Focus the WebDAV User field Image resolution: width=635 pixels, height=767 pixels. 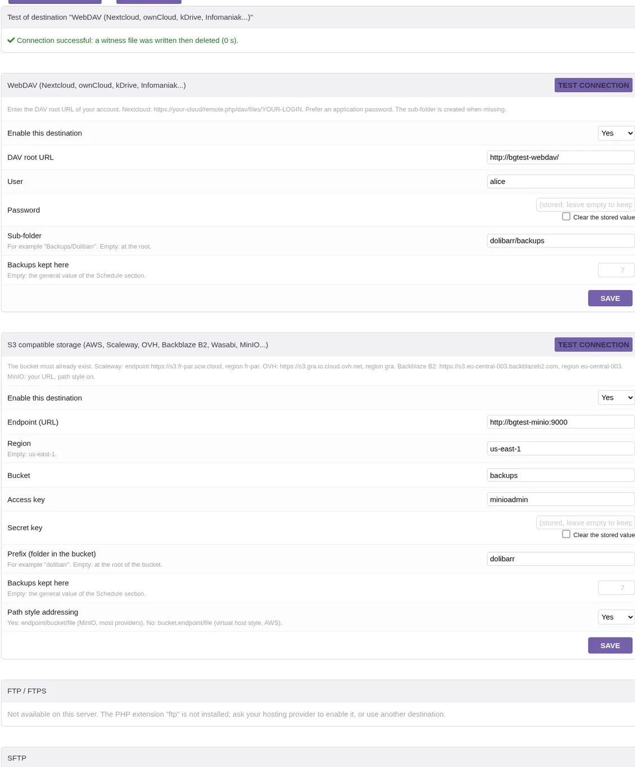(x=561, y=182)
